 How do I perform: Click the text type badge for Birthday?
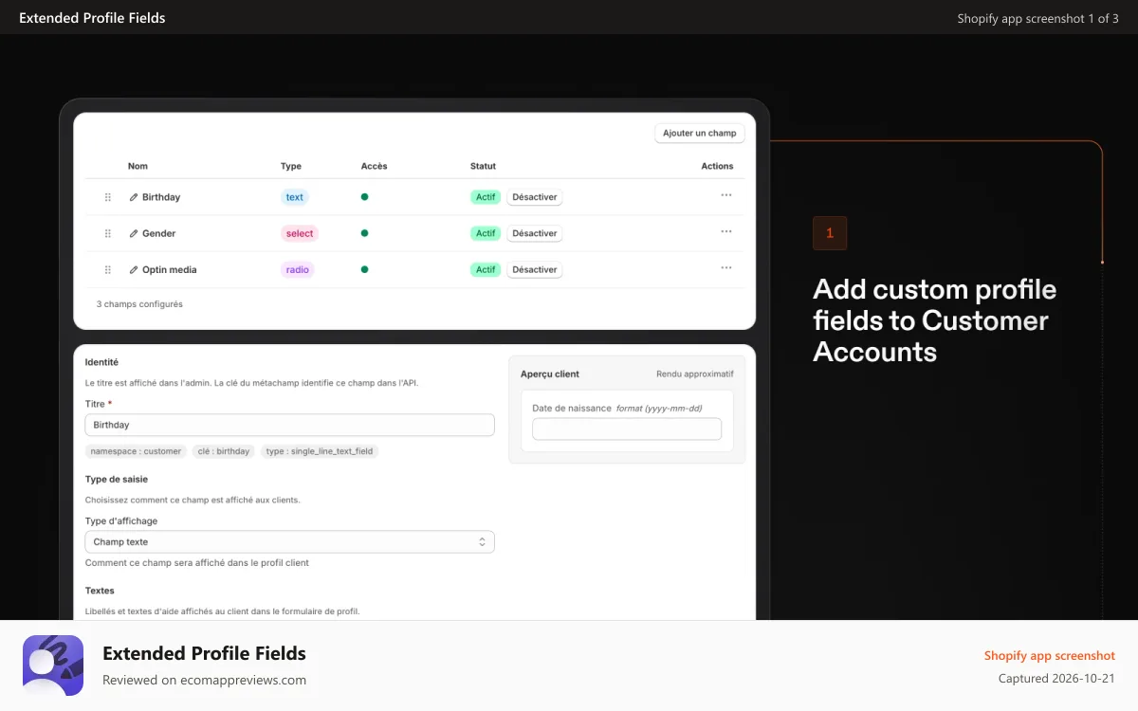[295, 197]
